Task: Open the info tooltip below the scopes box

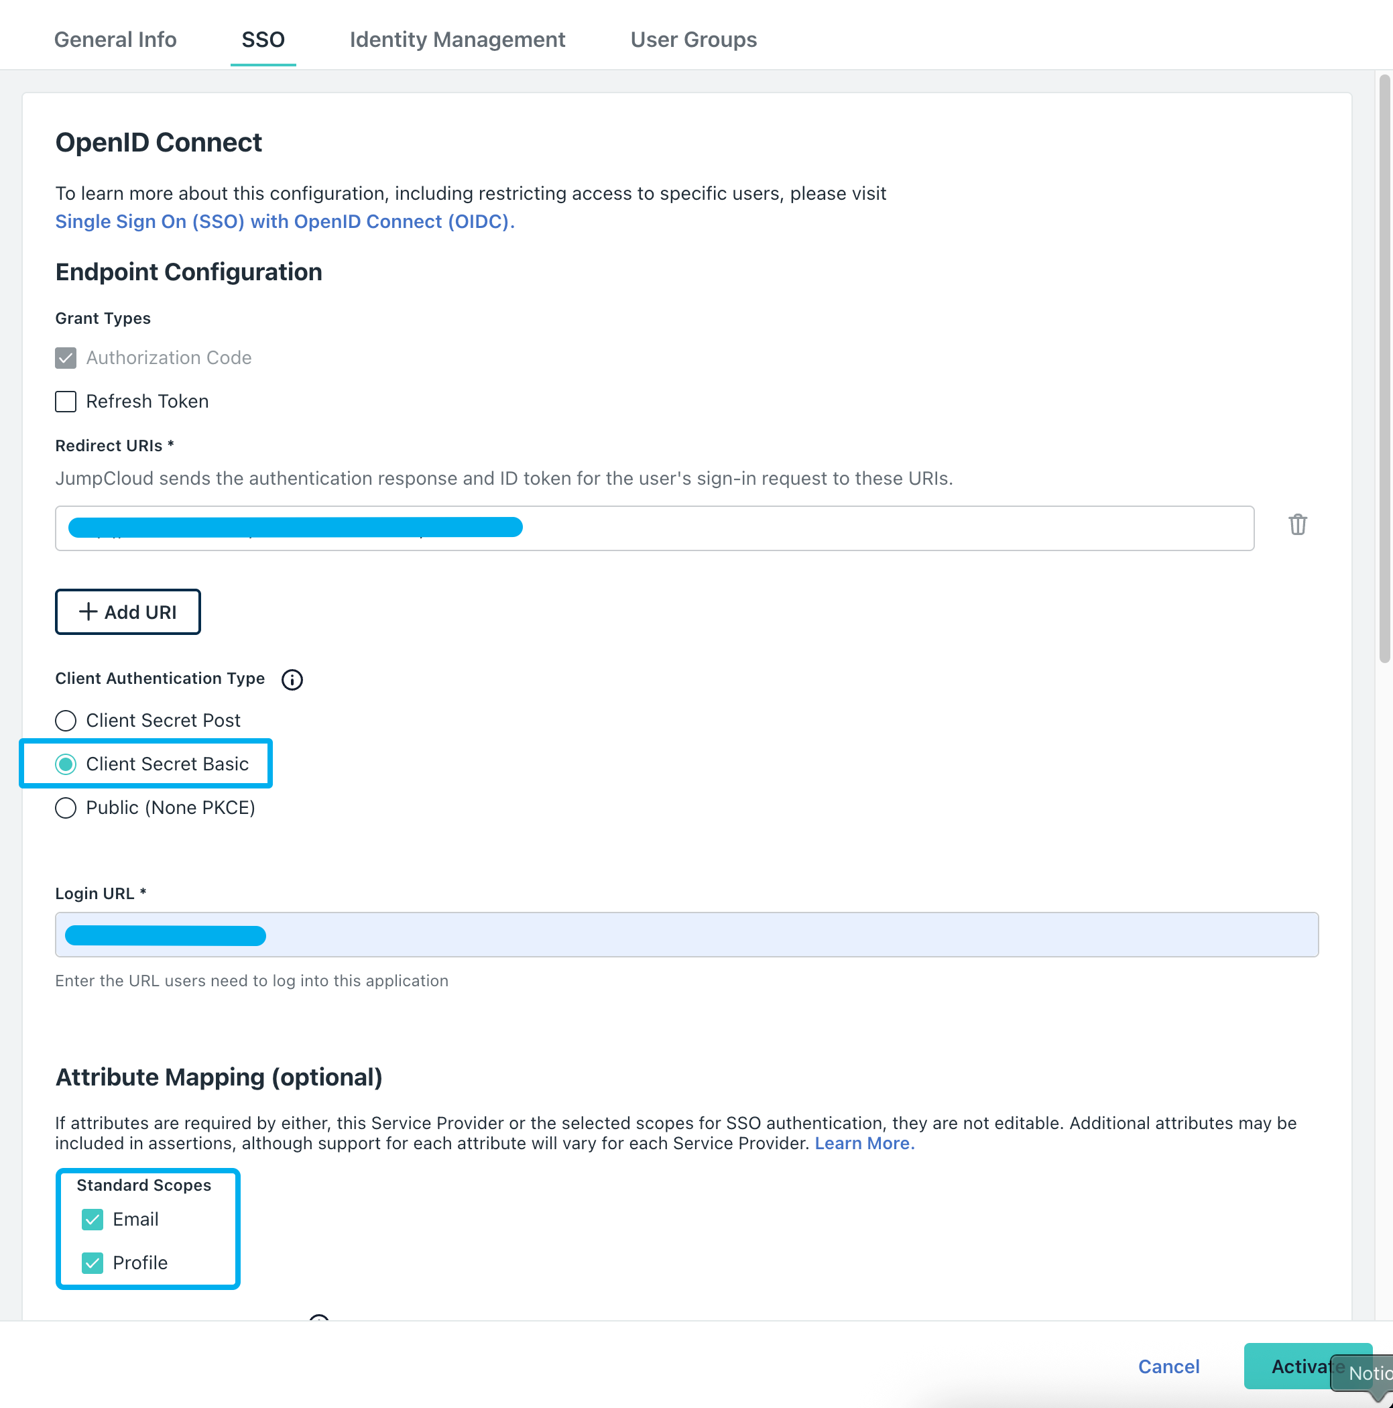Action: [x=318, y=1322]
